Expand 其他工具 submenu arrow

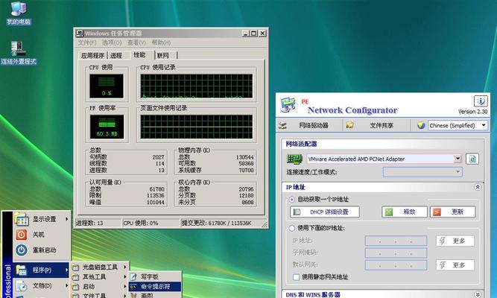(x=125, y=276)
